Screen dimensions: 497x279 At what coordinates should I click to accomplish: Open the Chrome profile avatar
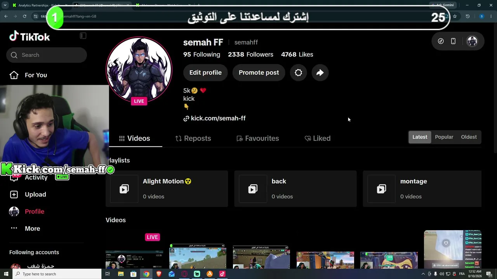click(x=481, y=16)
